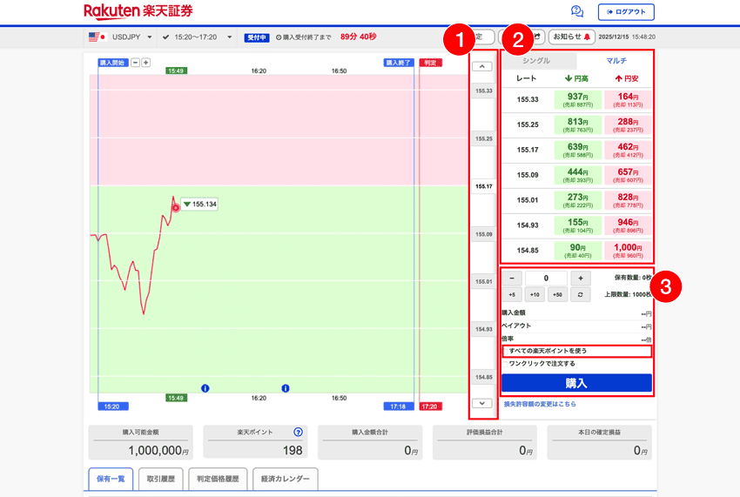
Task: Click the first info marker on chart
Action: click(x=205, y=388)
